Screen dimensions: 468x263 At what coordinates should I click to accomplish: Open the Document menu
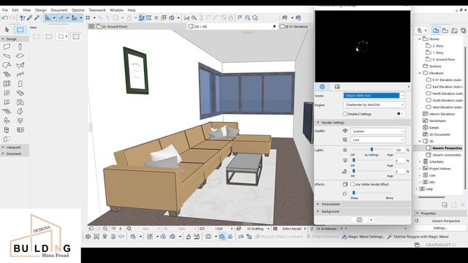[58, 10]
